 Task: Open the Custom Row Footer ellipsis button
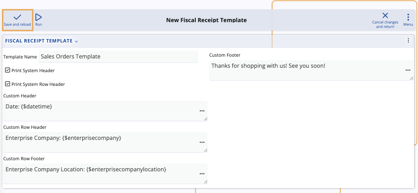point(202,174)
